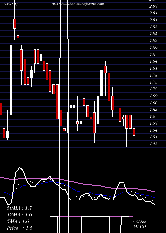Open the bullkhan.munafasutra.com watermark link
166x233 pixels.
[82, 4]
